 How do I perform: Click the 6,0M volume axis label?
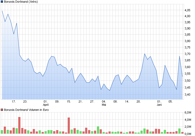tap(188, 112)
